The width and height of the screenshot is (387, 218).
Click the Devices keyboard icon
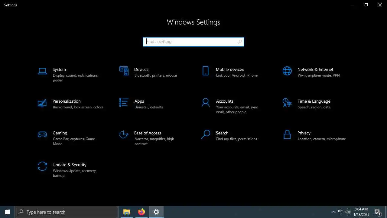(124, 71)
